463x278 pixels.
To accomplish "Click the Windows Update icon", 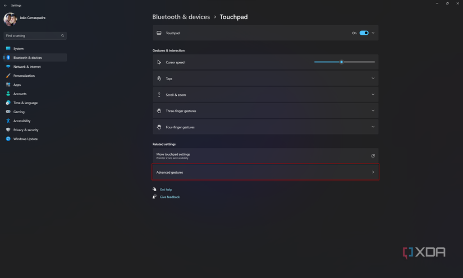I will tap(8, 139).
